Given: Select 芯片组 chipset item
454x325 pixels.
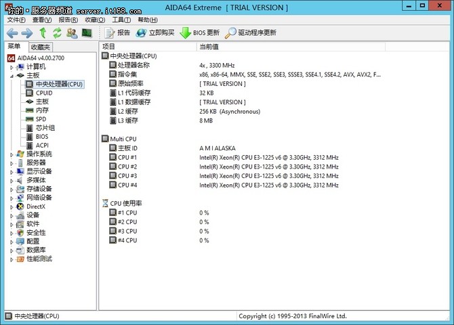Looking at the screenshot, I should (40, 127).
